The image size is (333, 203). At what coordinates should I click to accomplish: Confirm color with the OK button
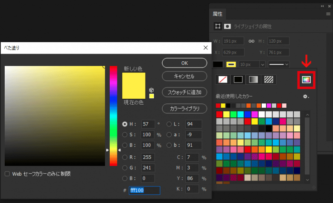click(x=184, y=63)
